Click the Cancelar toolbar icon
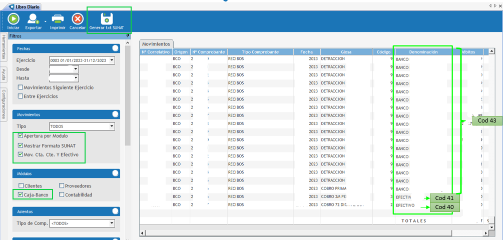The image size is (504, 240). [x=78, y=19]
